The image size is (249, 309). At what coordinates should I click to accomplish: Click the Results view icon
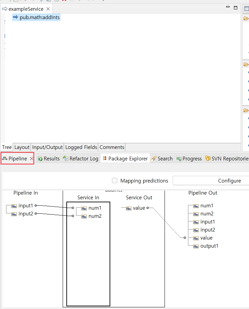coord(40,159)
